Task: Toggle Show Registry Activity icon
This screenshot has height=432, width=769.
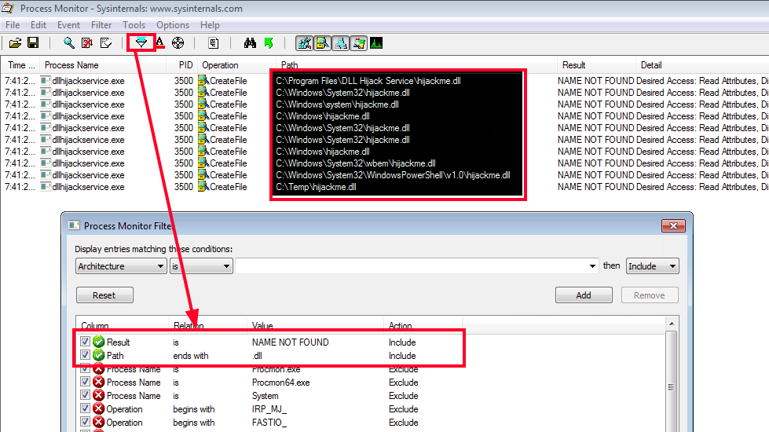Action: [304, 43]
